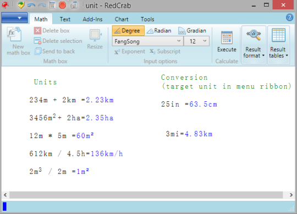Select the 3mi conversion equation
The height and width of the screenshot is (214, 297).
point(189,134)
